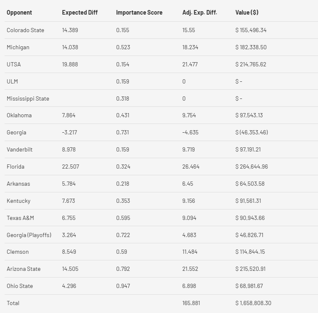Select Ohio State's importance score 0.947
The height and width of the screenshot is (313, 318).
(x=123, y=286)
